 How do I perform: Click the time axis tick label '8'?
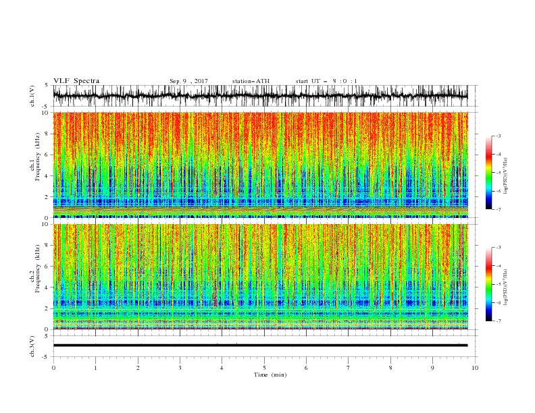[x=390, y=368]
